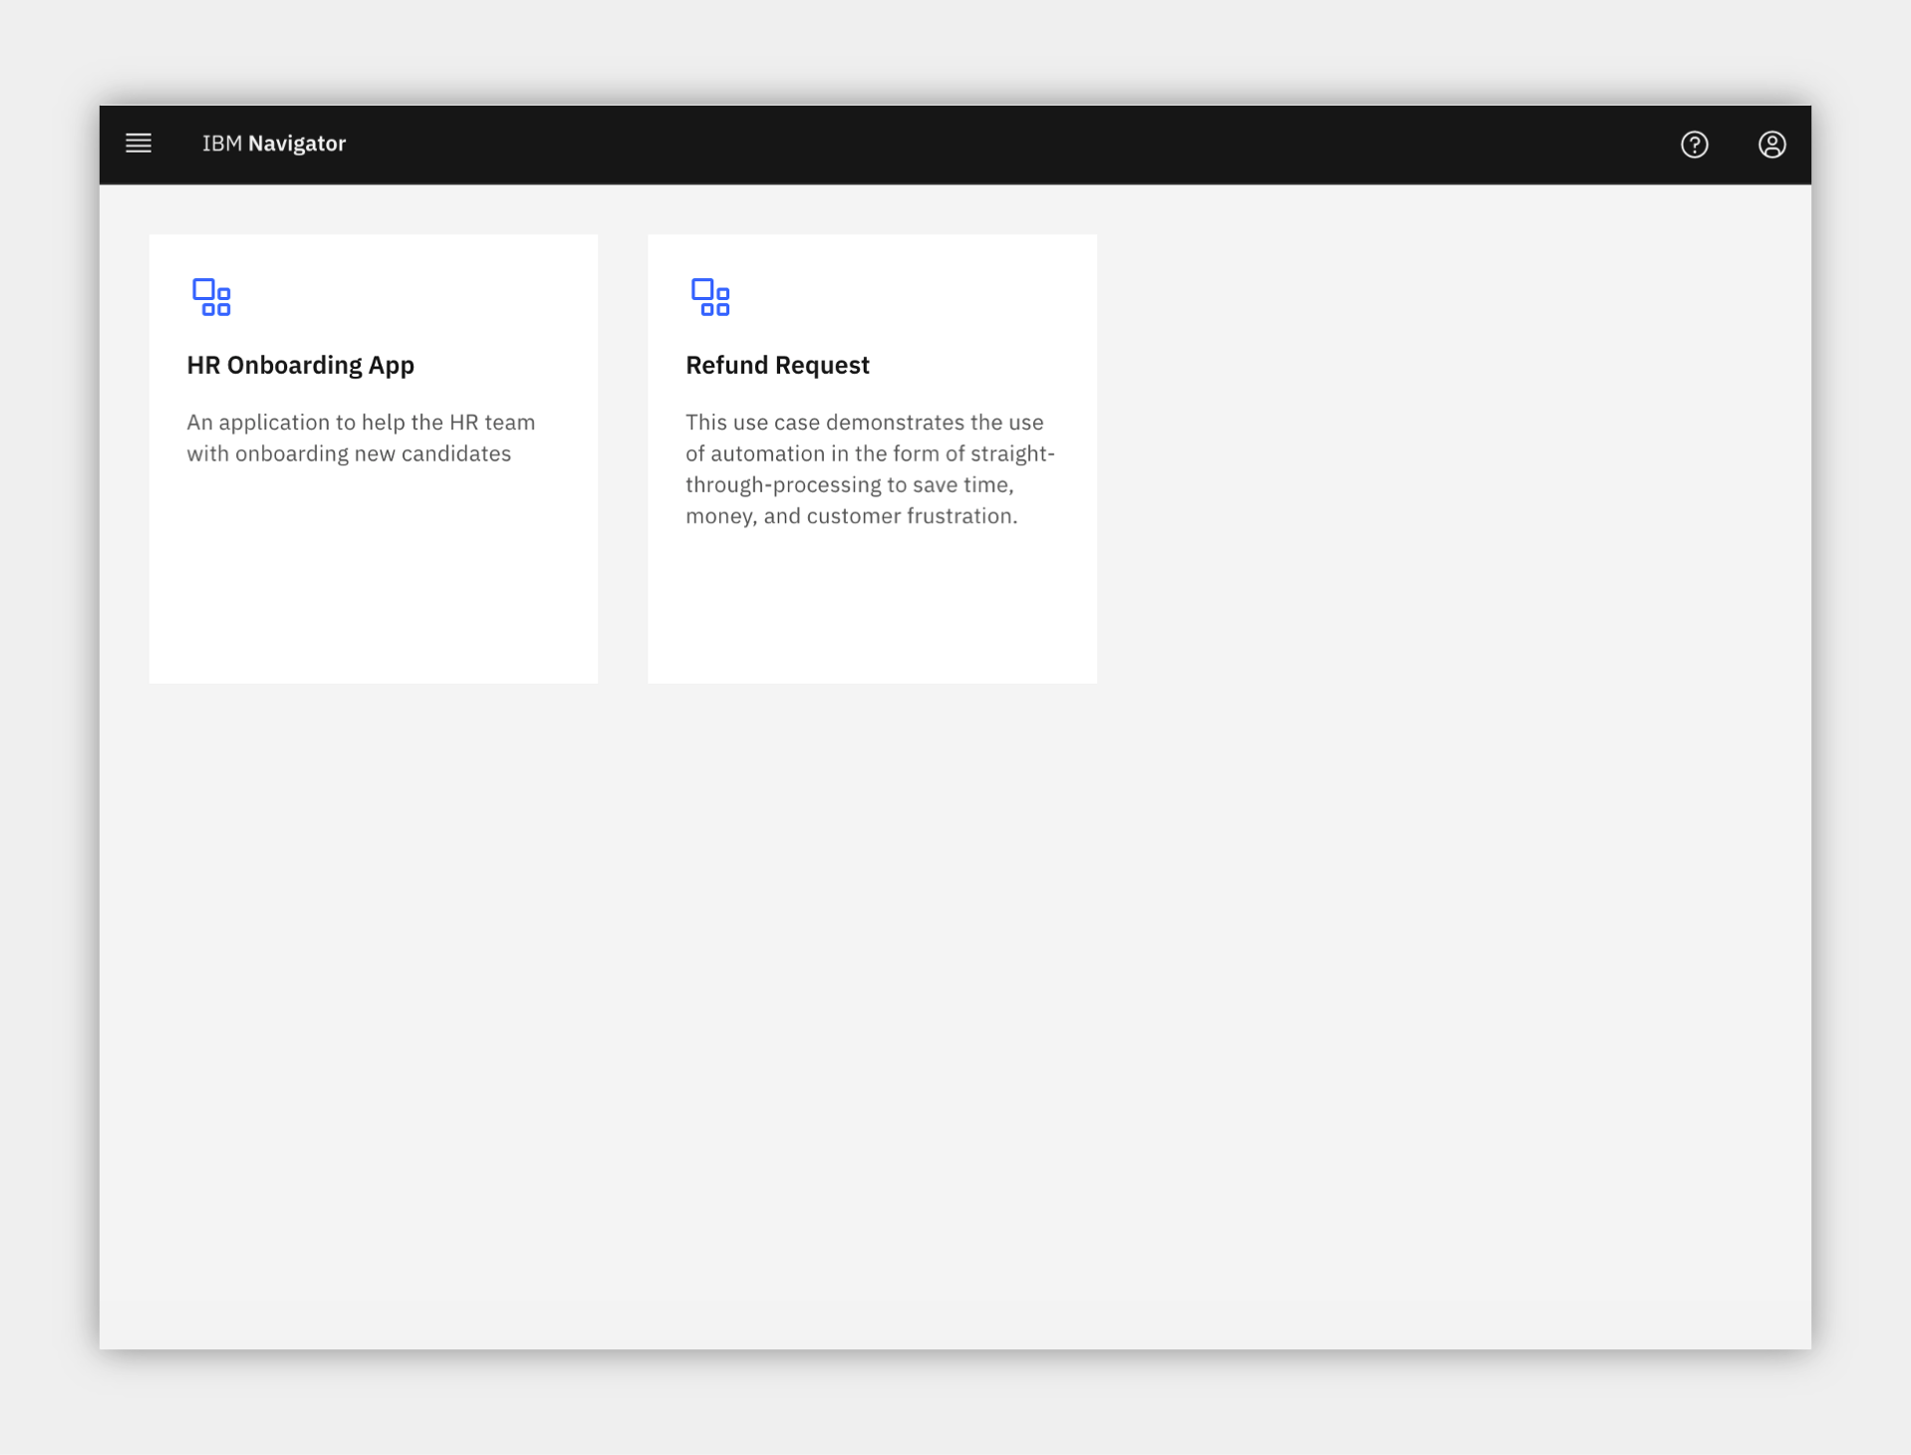The width and height of the screenshot is (1911, 1455).
Task: Select the Refund Request description paragraph
Action: pyautogui.click(x=870, y=468)
